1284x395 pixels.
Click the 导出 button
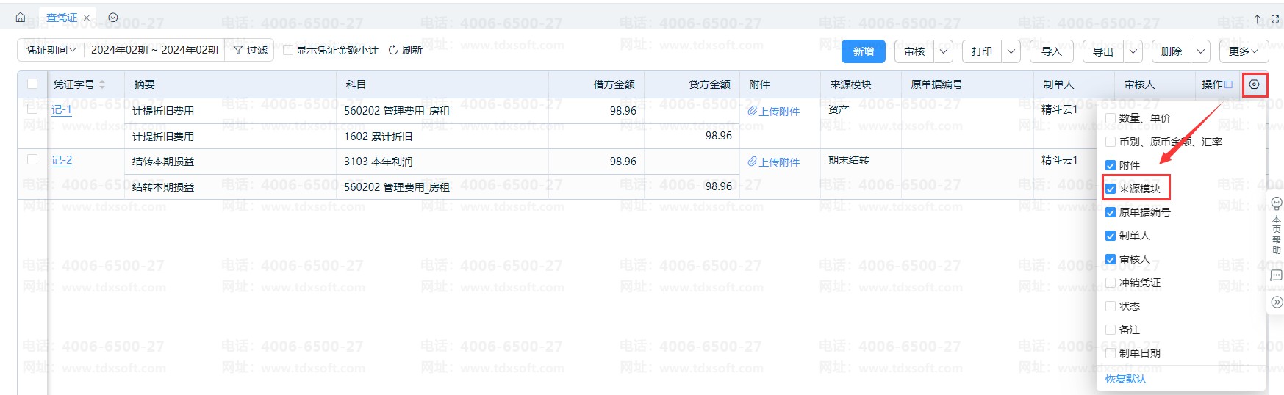tap(1103, 51)
